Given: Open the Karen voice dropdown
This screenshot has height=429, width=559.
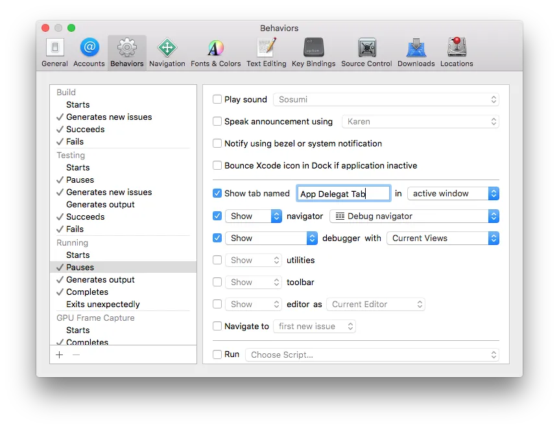Looking at the screenshot, I should [420, 121].
